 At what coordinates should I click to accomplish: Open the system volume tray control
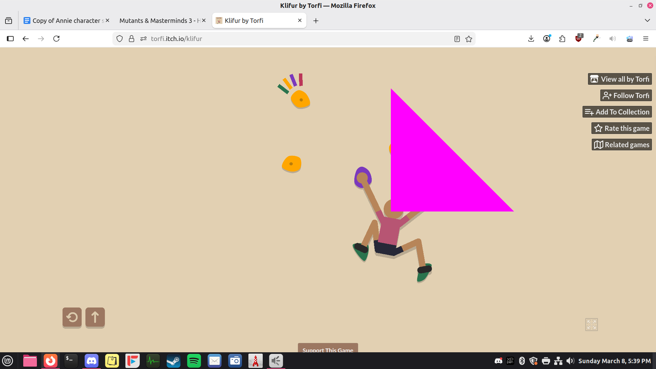pyautogui.click(x=570, y=361)
